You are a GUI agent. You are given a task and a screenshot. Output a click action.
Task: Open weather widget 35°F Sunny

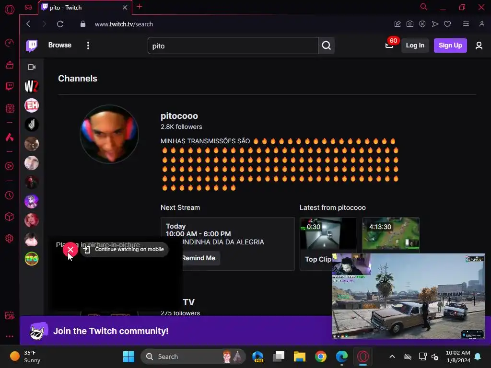[x=25, y=356]
